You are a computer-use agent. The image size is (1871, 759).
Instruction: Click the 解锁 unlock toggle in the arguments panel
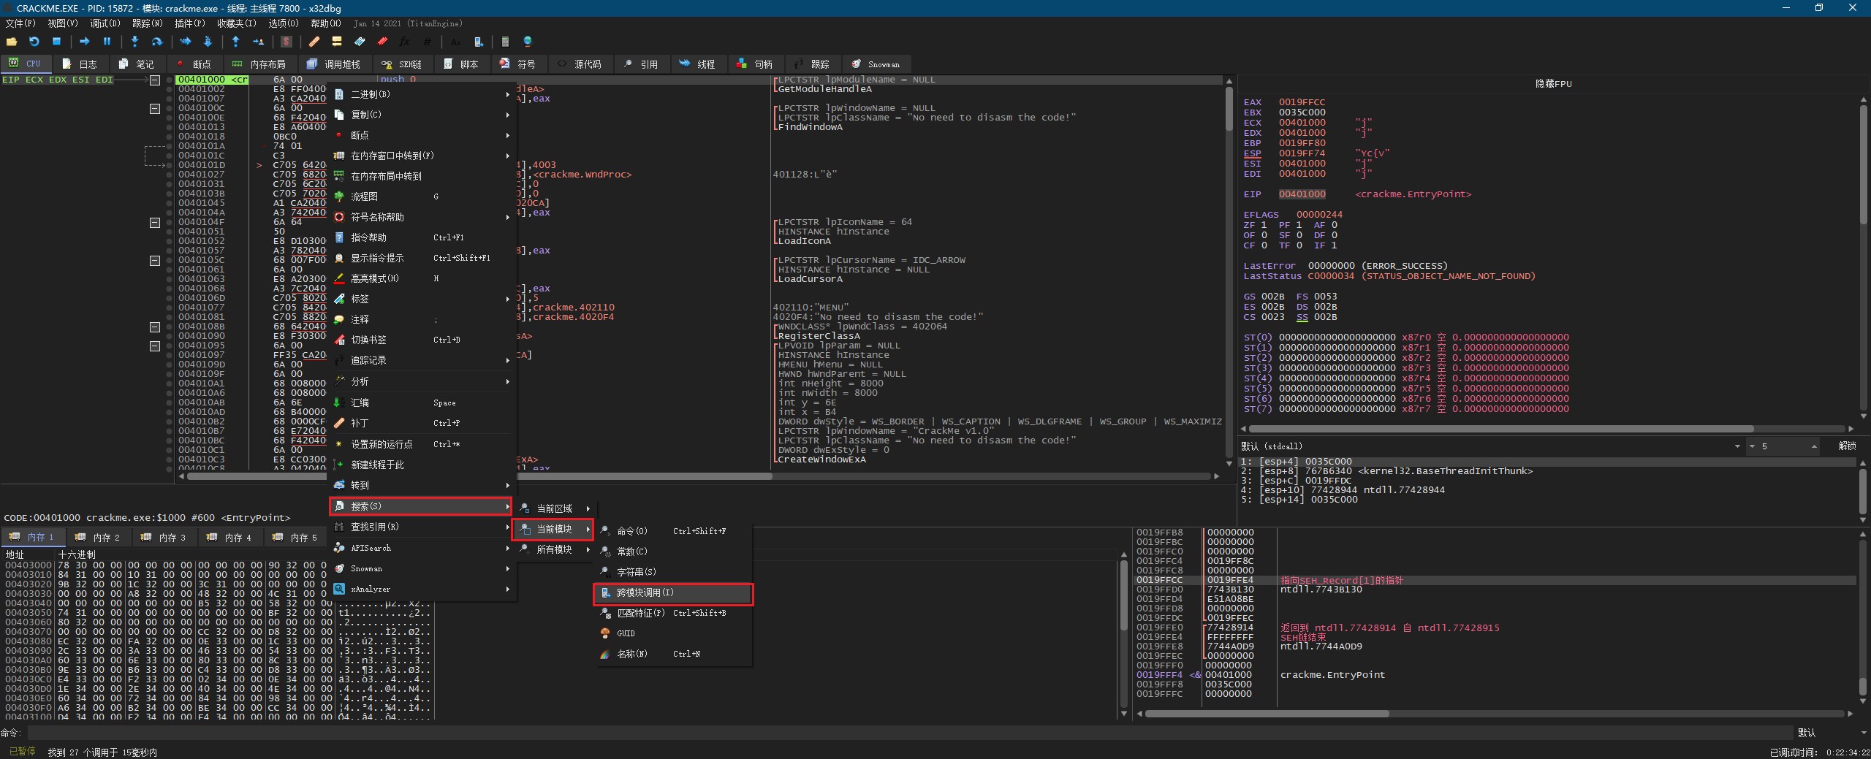click(1846, 446)
